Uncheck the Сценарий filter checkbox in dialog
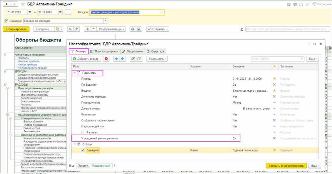Image resolution: width=332 pixels, height=174 pixels. coord(83,150)
